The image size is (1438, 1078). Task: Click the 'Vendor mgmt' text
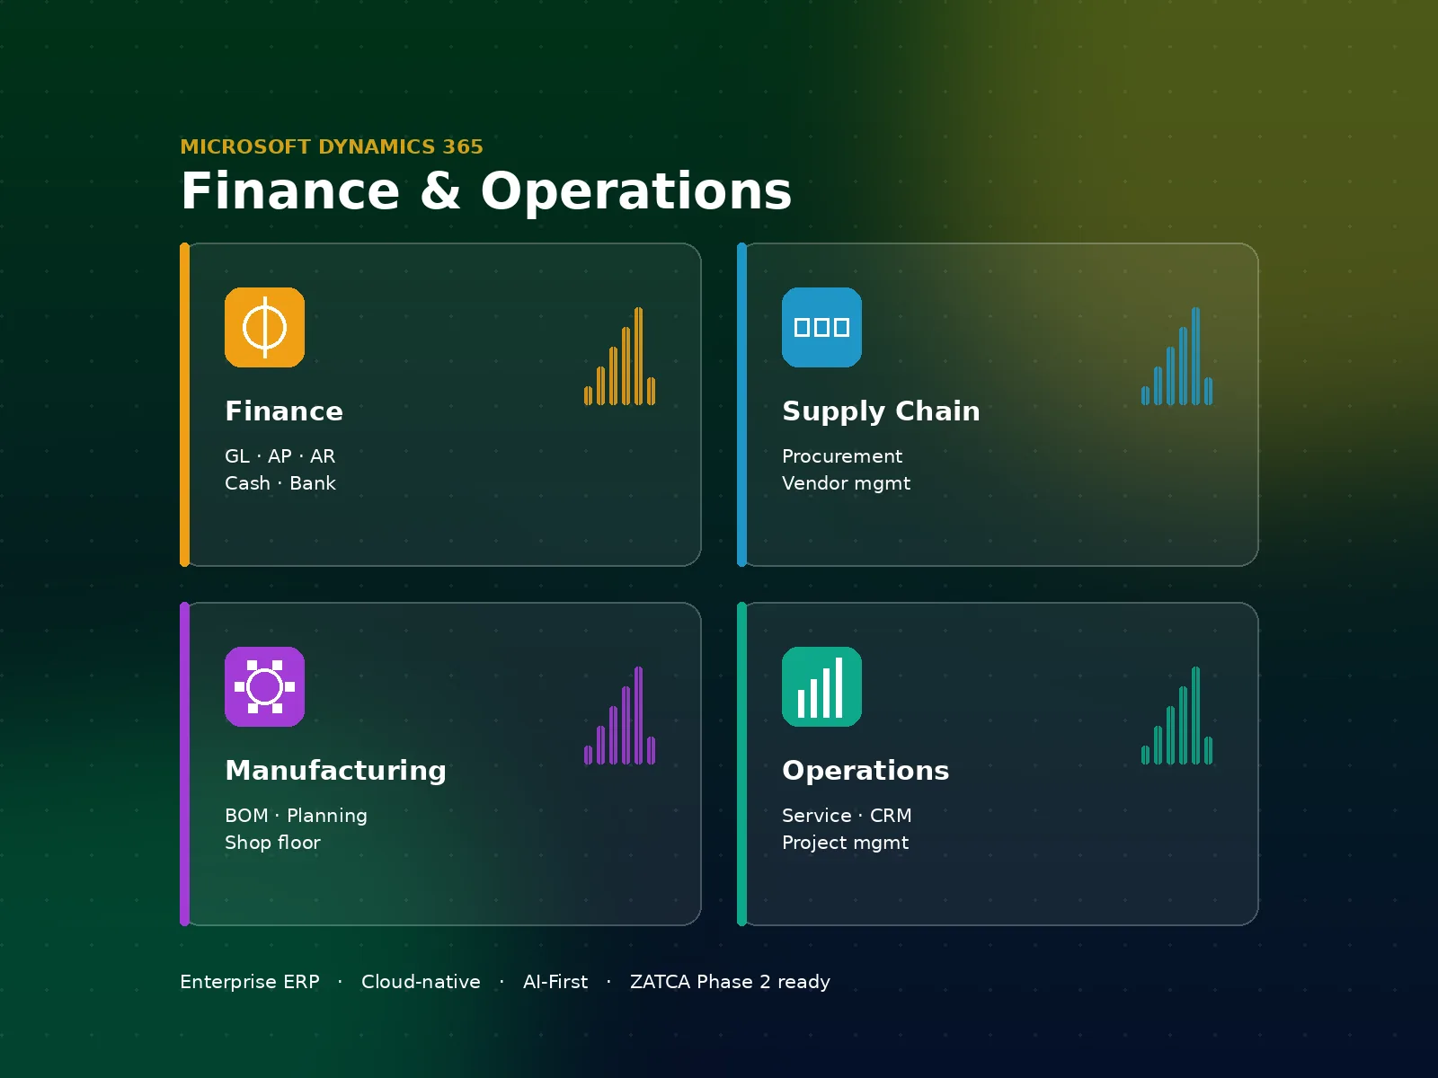[x=846, y=483]
